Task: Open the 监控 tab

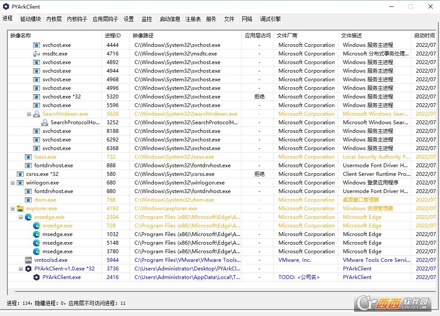Action: 147,19
